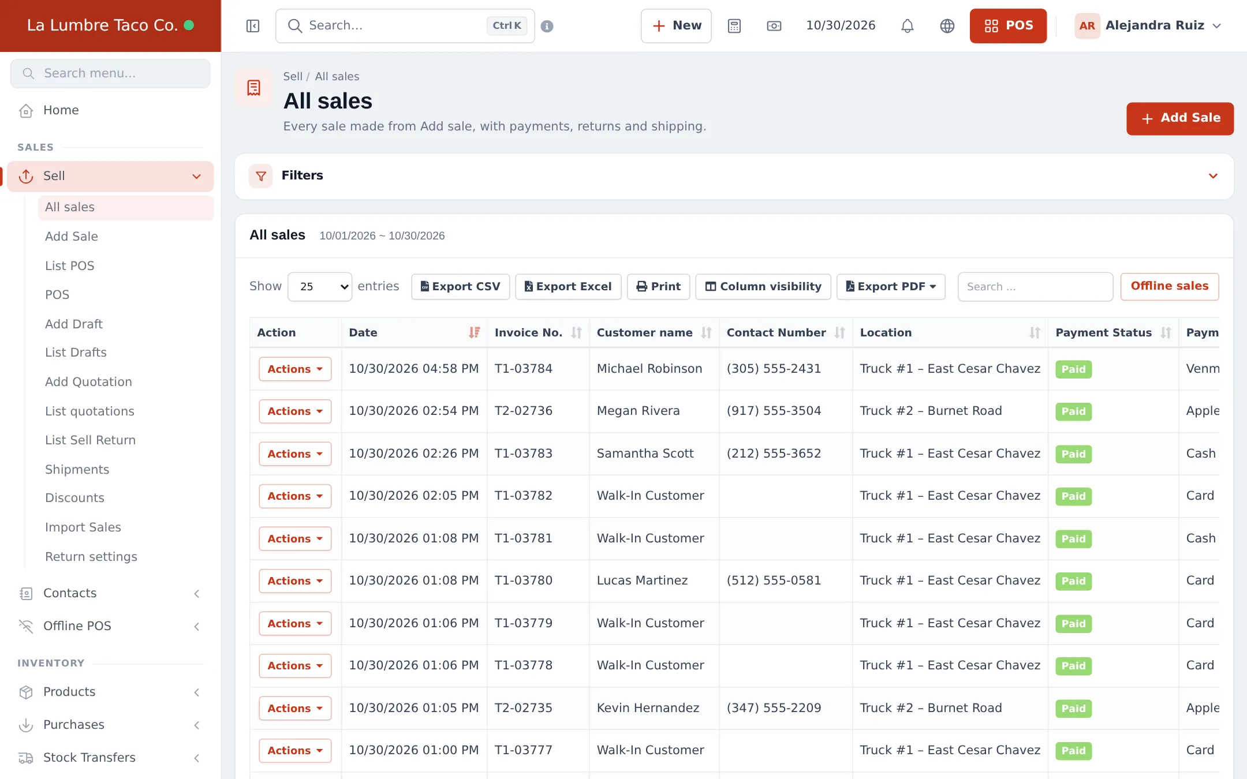Click the globe language icon
This screenshot has width=1247, height=779.
click(947, 26)
